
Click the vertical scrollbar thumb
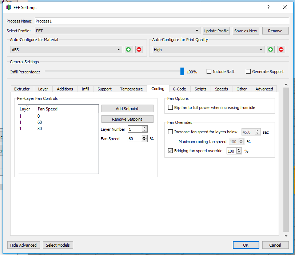(x=286, y=159)
